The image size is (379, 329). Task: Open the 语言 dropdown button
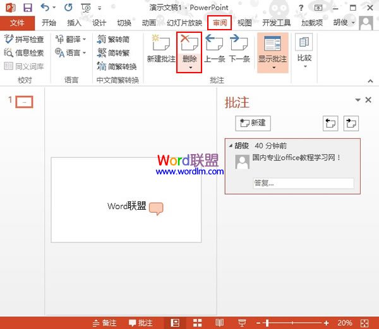pos(70,52)
